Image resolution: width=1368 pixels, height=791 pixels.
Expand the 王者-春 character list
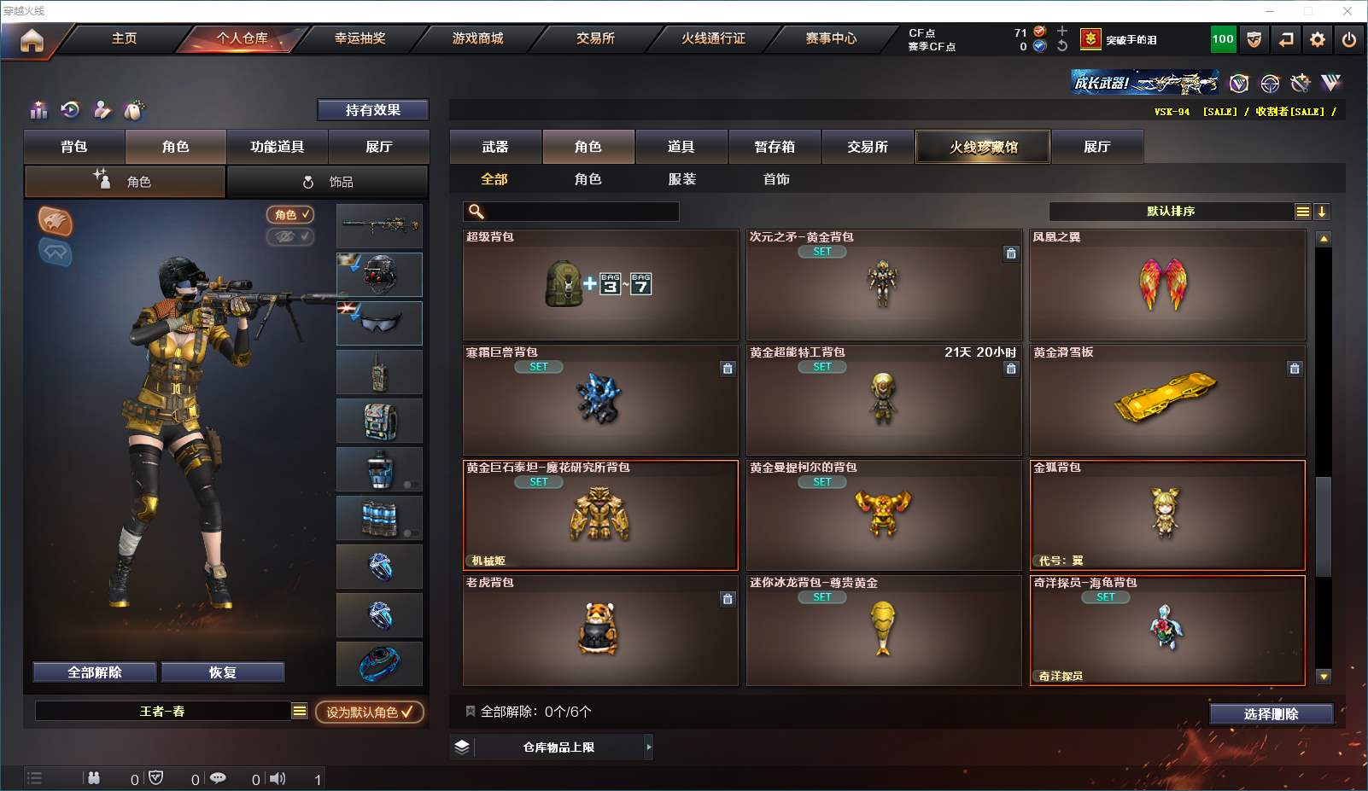pos(300,711)
